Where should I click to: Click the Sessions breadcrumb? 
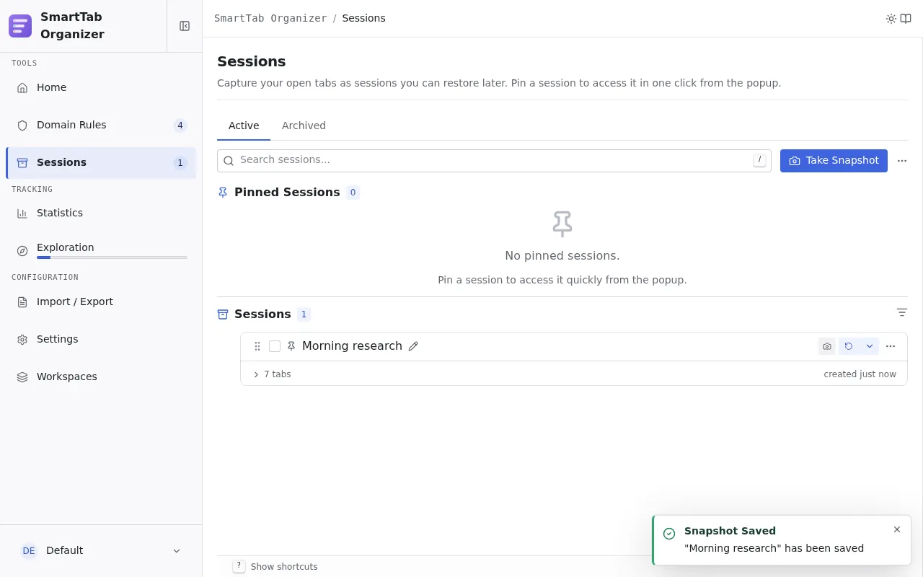point(363,18)
